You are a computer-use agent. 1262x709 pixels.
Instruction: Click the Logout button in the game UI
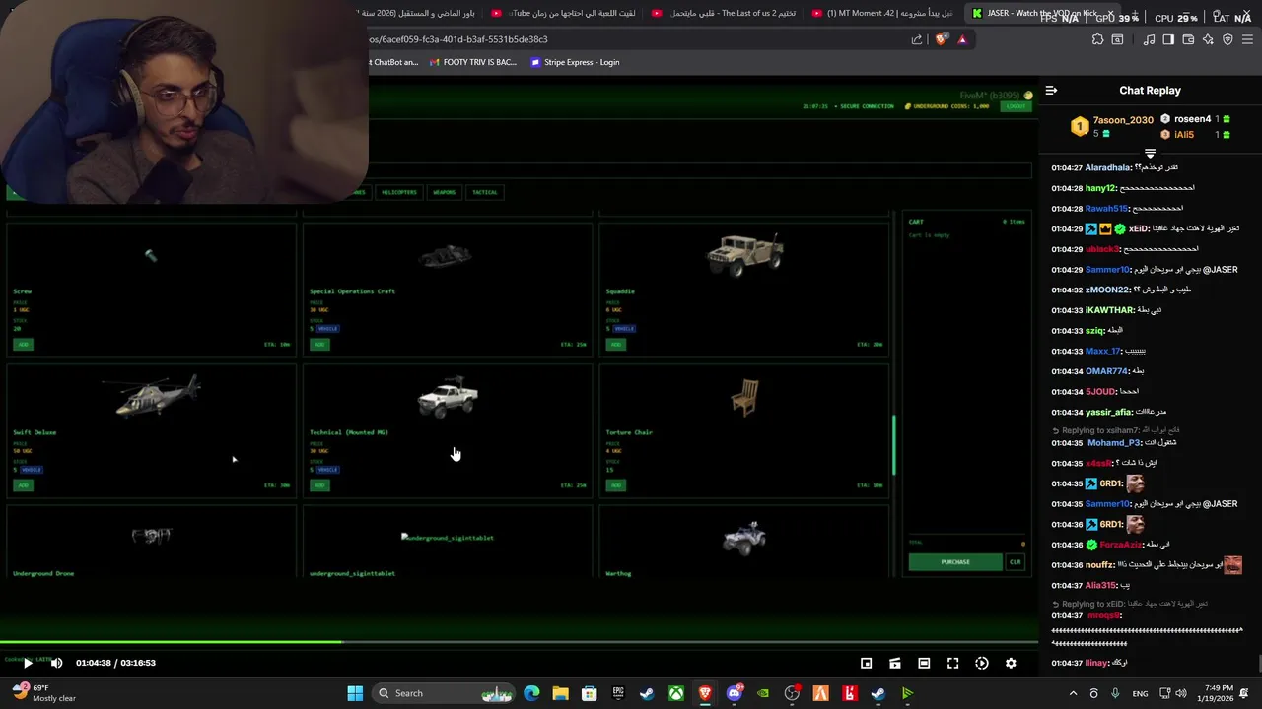[1015, 106]
